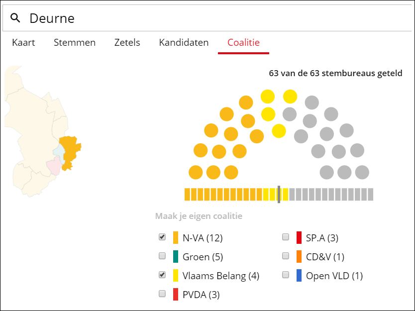This screenshot has height=311, width=415.
Task: Click the green Groen color swatch
Action: pyautogui.click(x=176, y=257)
